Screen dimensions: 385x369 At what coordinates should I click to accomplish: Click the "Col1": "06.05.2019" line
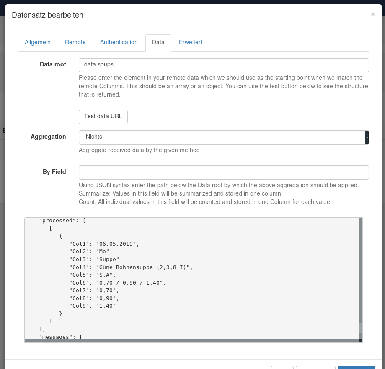click(104, 244)
